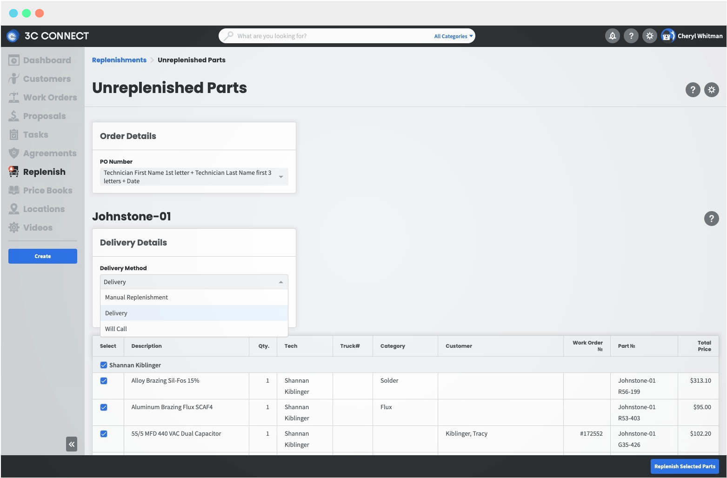This screenshot has width=727, height=478.
Task: Uncheck the 55/5 MFD Dual Capacitor row
Action: pos(103,433)
